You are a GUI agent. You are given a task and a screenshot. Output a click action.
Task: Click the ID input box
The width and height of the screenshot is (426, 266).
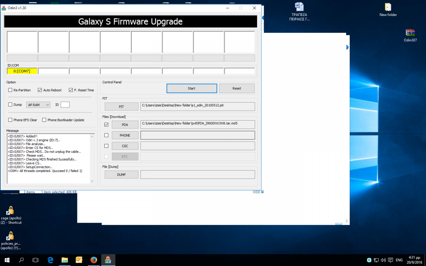(65, 105)
